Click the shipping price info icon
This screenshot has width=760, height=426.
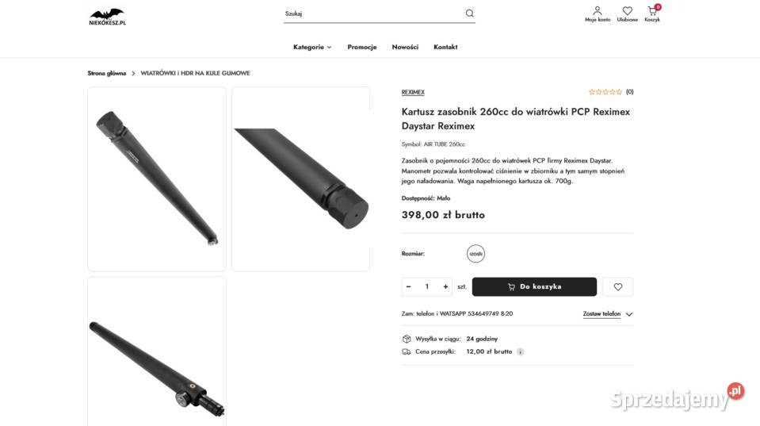coord(521,351)
